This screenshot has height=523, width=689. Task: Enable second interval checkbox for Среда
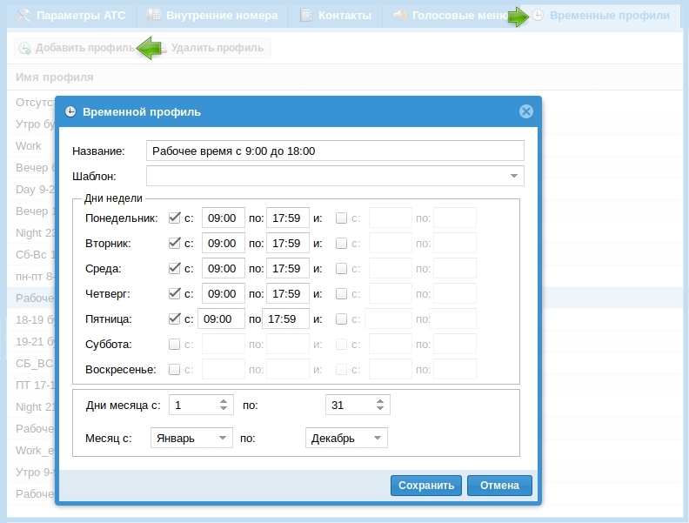[342, 268]
